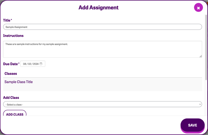This screenshot has height=135, width=208.
Task: Click the month 08 in the Due Date
Action: 24,64
